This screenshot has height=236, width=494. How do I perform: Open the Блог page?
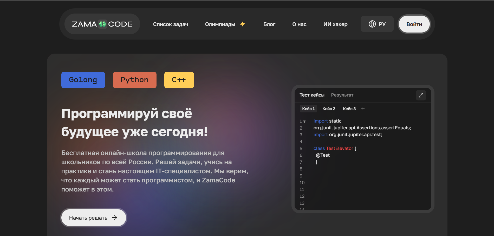[x=269, y=24]
